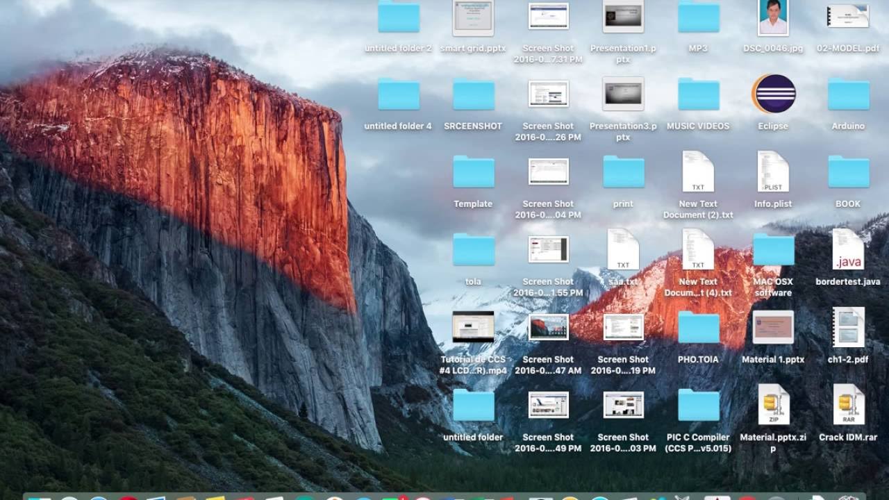
Task: Select the PIC C Compiler folder
Action: 699,405
